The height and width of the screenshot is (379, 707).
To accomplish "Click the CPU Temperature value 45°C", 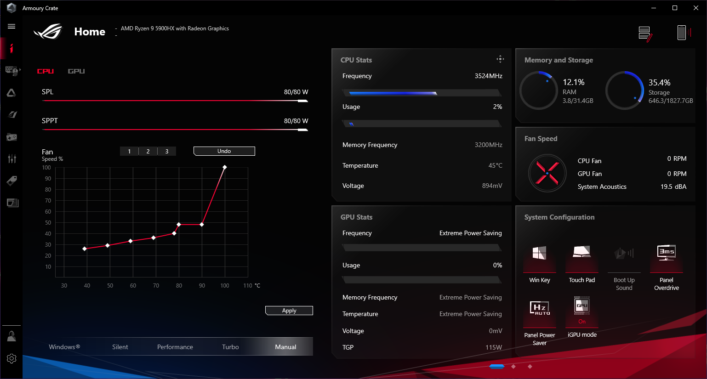I will pyautogui.click(x=495, y=165).
